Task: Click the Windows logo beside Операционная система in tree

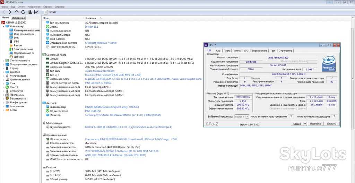Action: pos(7,64)
